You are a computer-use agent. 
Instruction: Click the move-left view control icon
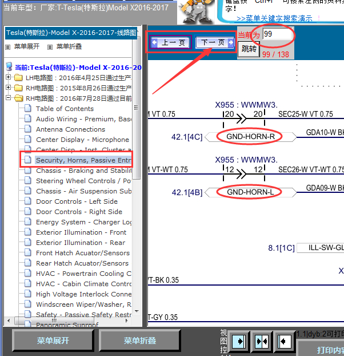point(285,342)
